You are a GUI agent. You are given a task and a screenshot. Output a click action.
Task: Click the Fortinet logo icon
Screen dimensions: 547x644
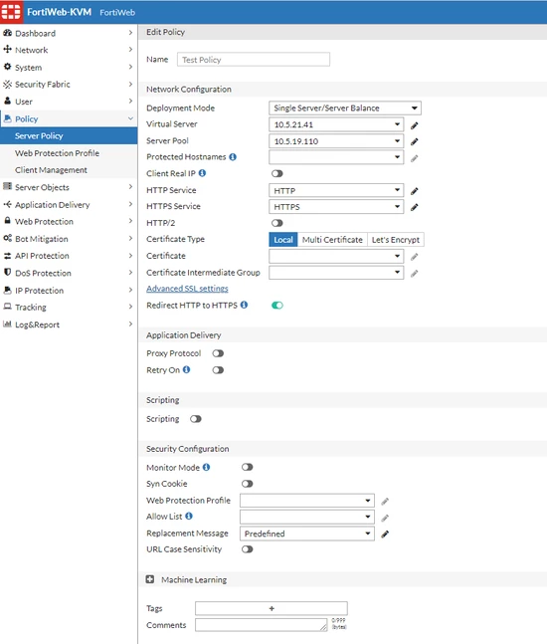11,12
